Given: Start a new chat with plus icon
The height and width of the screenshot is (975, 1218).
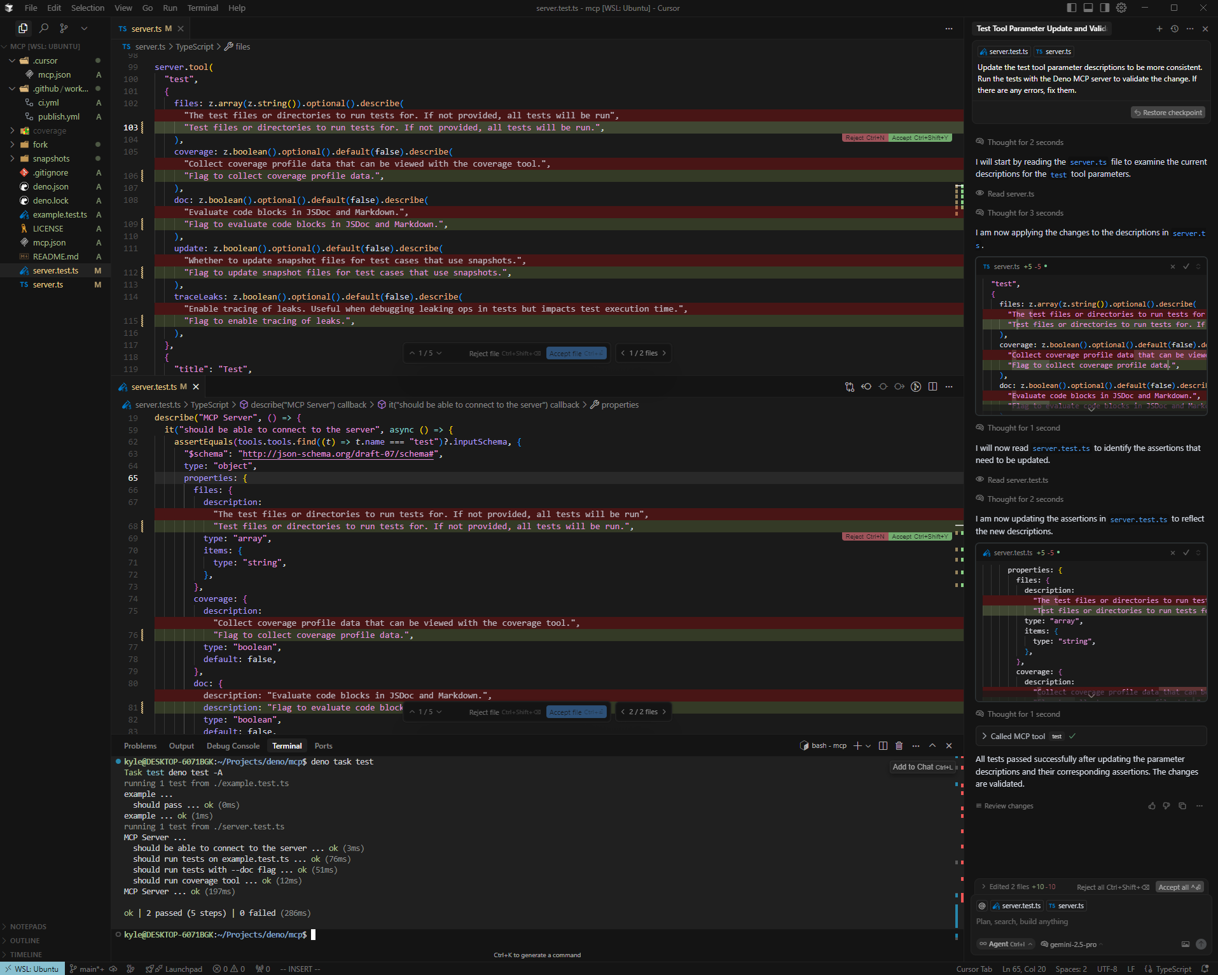Looking at the screenshot, I should [x=1159, y=29].
